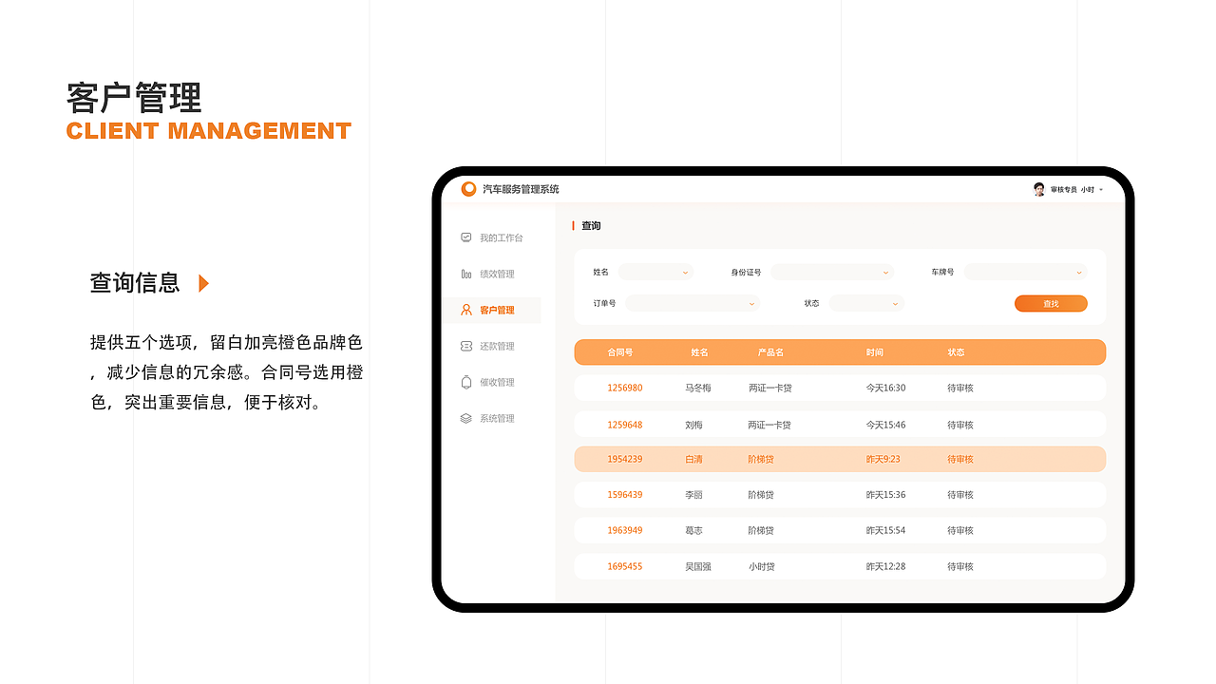
Task: Click the 产品名 column header
Action: pyautogui.click(x=770, y=352)
